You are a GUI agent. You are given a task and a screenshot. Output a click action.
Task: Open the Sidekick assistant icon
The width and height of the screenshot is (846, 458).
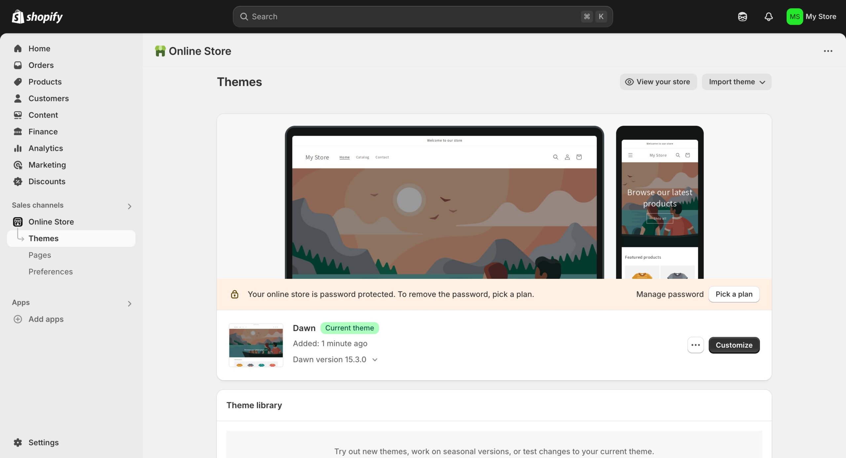[742, 16]
